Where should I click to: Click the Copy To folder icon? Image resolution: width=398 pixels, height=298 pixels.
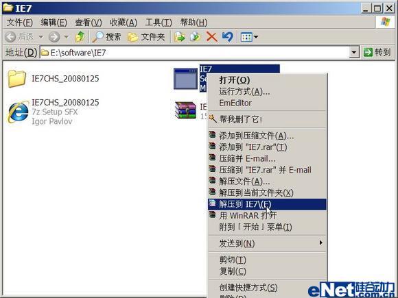pos(196,37)
